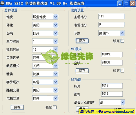Toggle 锁定 checkbox in MP模式
Viewport: 136px width, 115px height.
[x=122, y=71]
